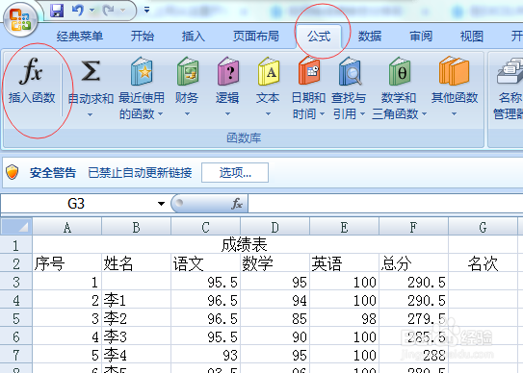Select column B header
The width and height of the screenshot is (523, 373).
coord(136,227)
